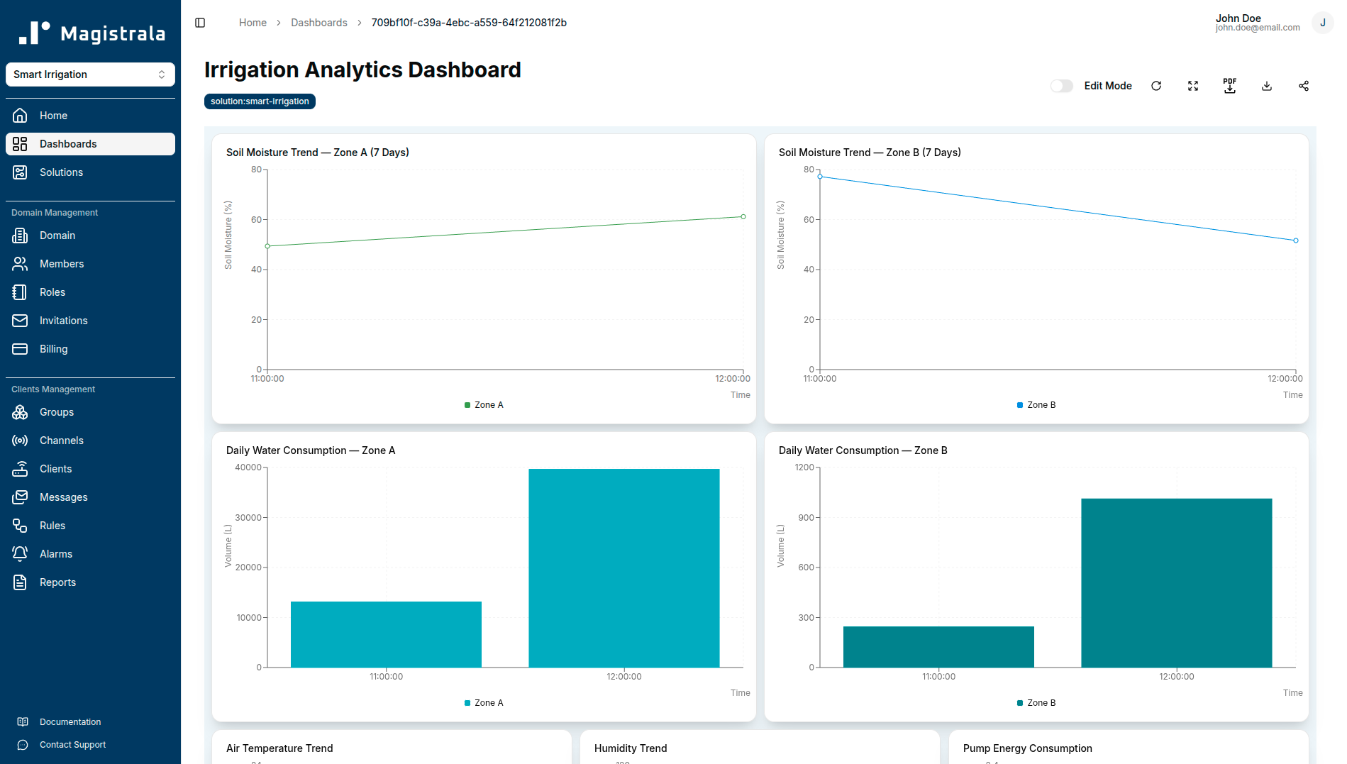Open Dashboards from the breadcrumb trail

(319, 22)
